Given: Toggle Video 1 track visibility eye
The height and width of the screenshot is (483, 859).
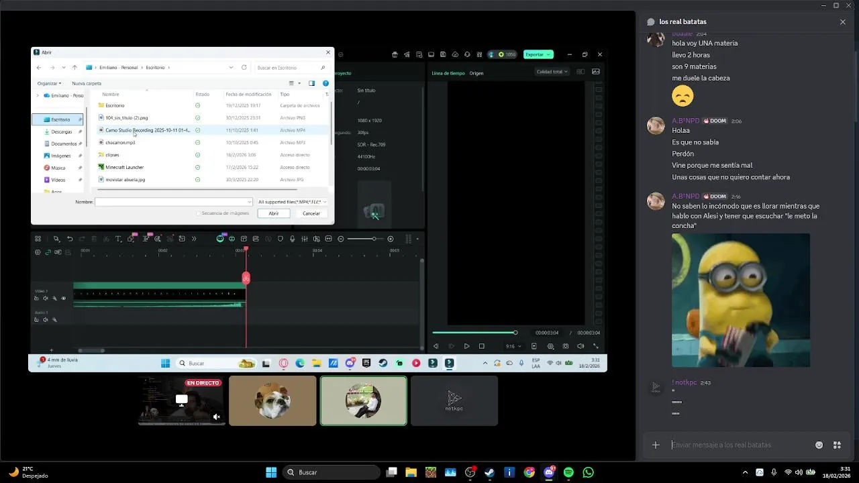Looking at the screenshot, I should (x=64, y=299).
